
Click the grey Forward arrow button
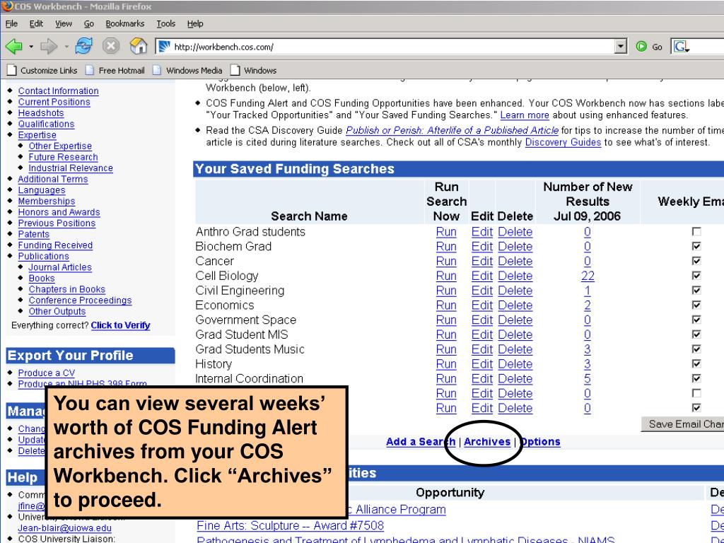click(x=49, y=46)
